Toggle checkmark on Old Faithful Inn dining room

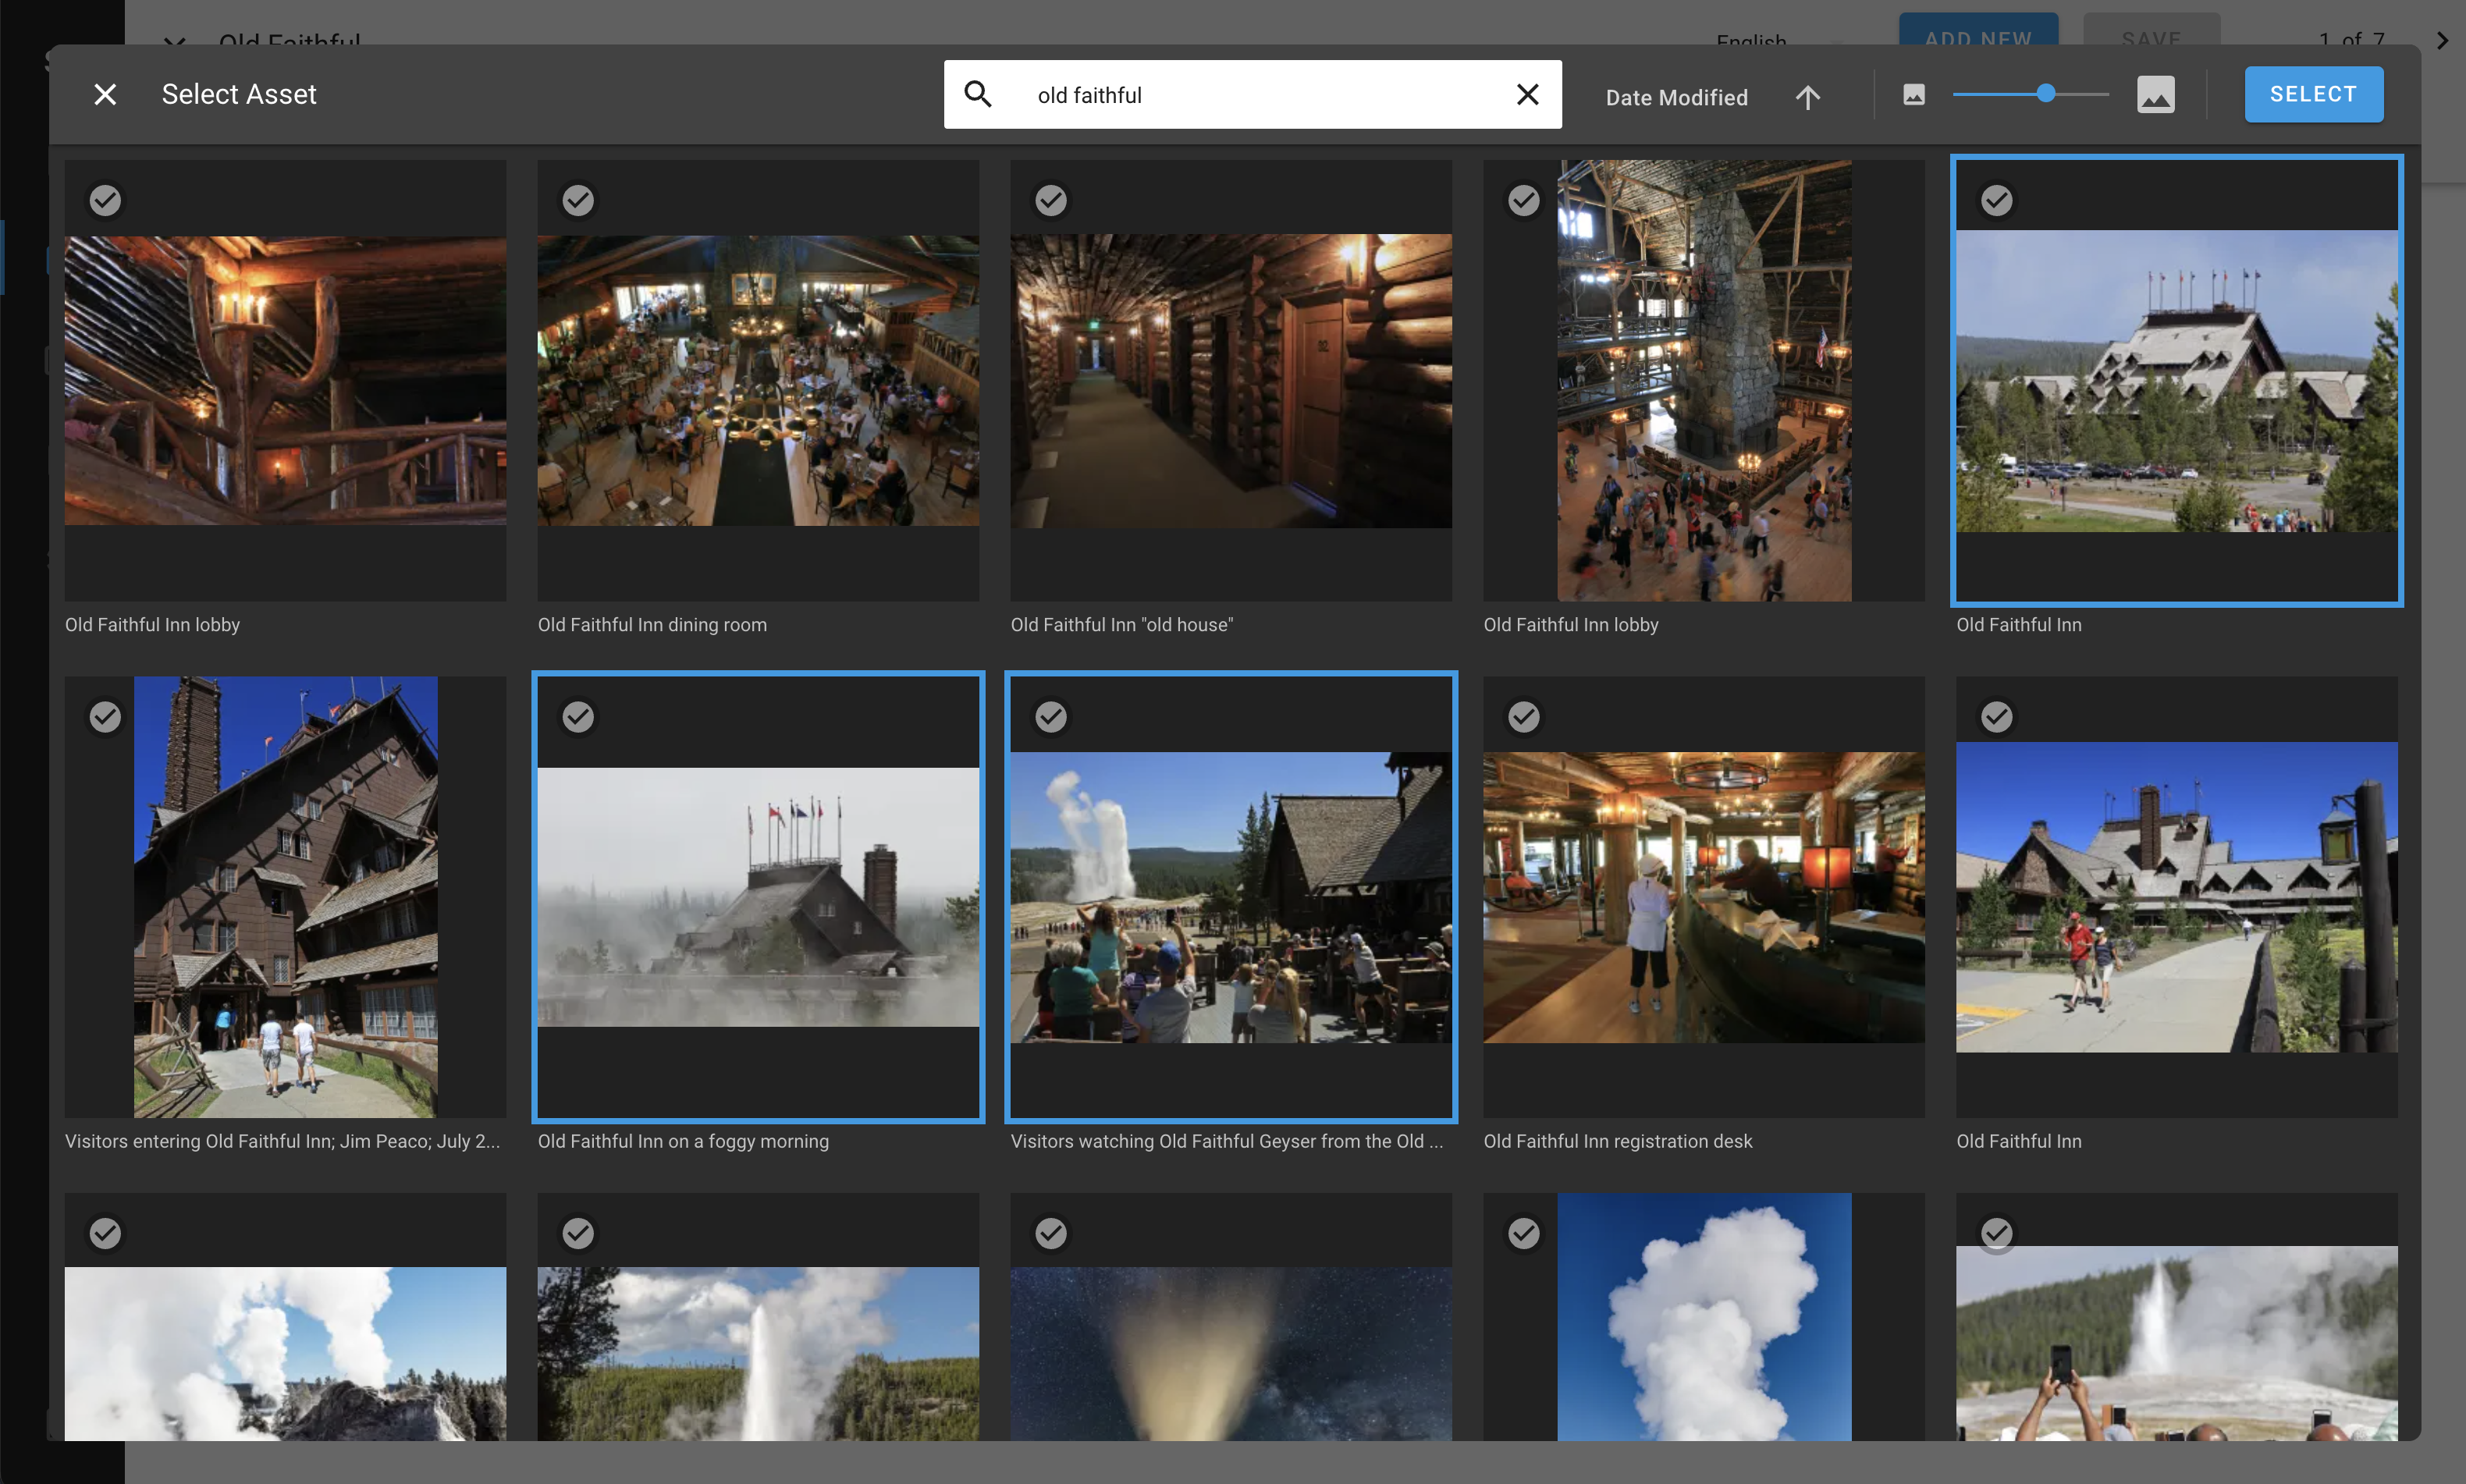click(578, 200)
